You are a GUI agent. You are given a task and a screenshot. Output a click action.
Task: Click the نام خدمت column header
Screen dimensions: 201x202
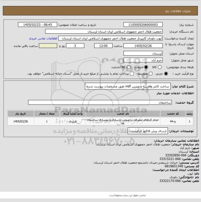pos(123,114)
